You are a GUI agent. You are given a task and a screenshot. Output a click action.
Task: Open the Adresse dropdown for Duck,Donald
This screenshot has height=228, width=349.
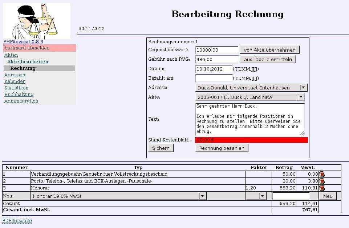pos(304,87)
